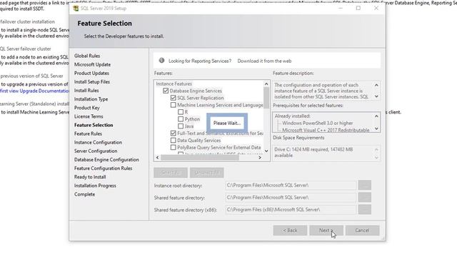Viewport: 457px width, 257px height.
Task: Browse for Shared feature directory
Action: (365, 198)
